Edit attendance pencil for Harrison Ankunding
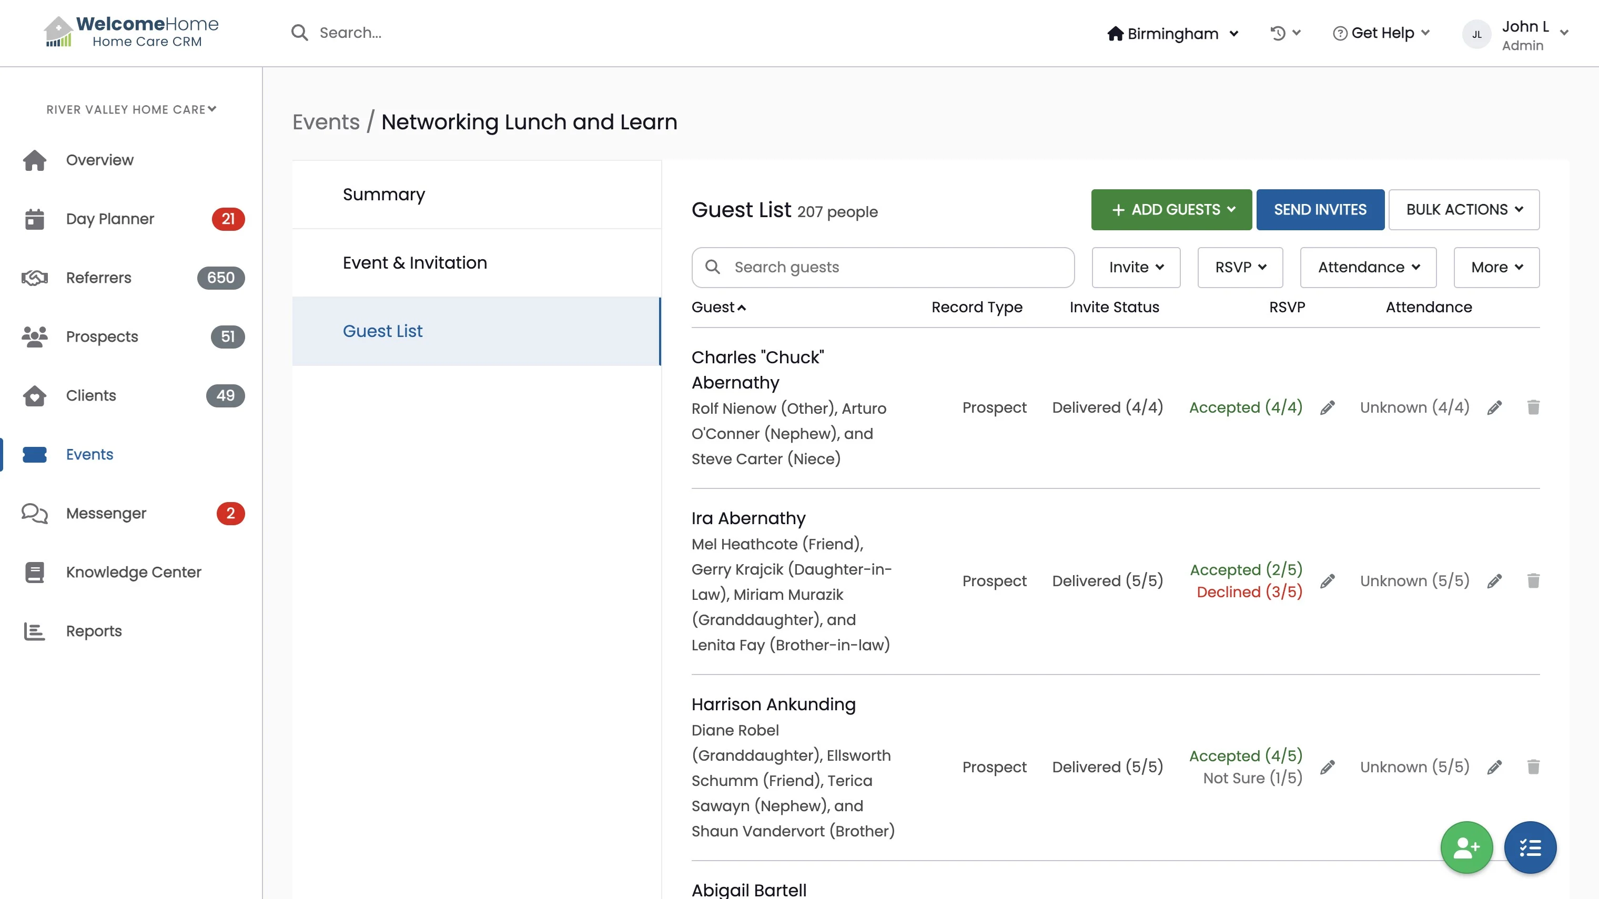The height and width of the screenshot is (899, 1599). (1494, 767)
